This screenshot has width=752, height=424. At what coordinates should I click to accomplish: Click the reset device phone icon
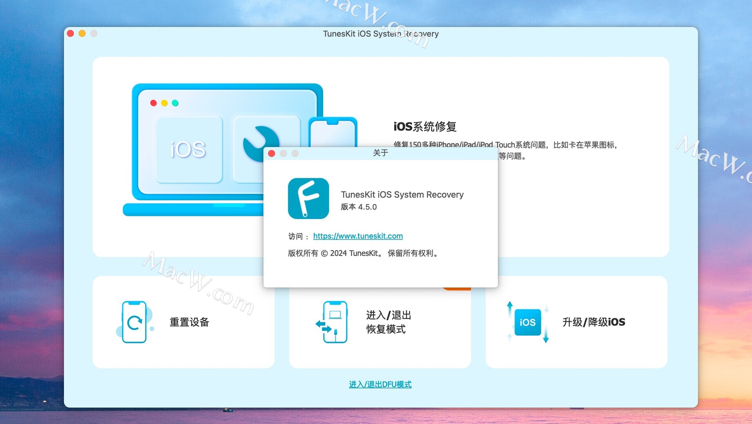point(134,322)
